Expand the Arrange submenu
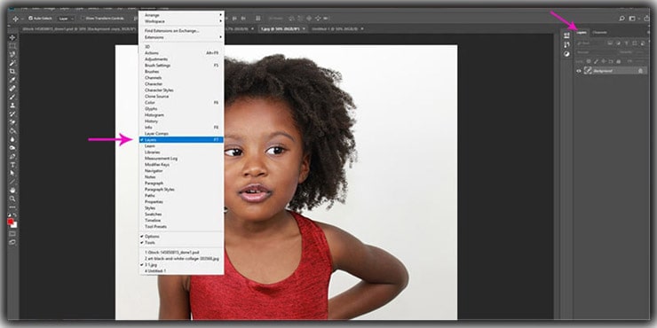Screen dimensions: 657x328 click(181, 15)
